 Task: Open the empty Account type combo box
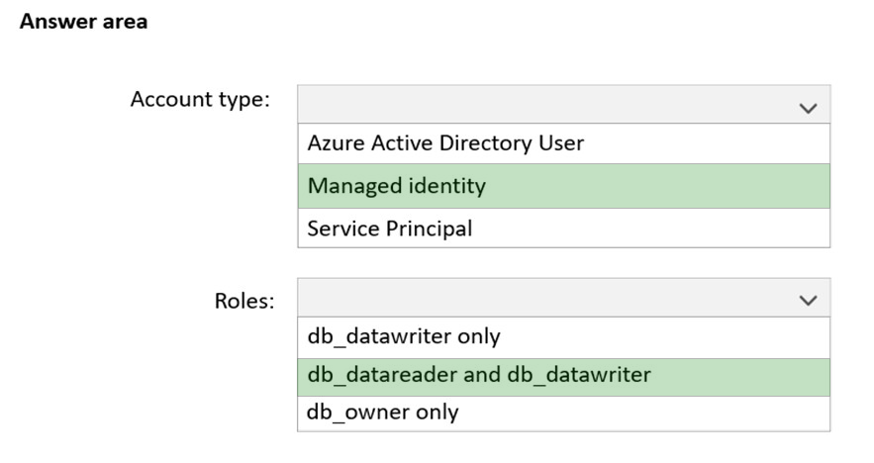tap(563, 104)
